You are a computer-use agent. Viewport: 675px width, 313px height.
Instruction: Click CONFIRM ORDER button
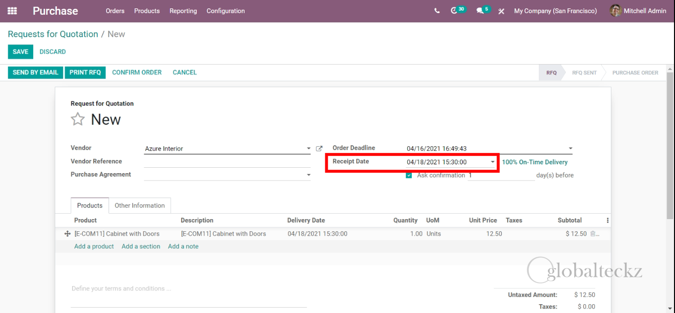point(136,72)
